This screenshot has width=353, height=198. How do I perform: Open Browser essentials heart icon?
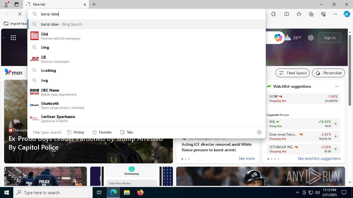[323, 14]
